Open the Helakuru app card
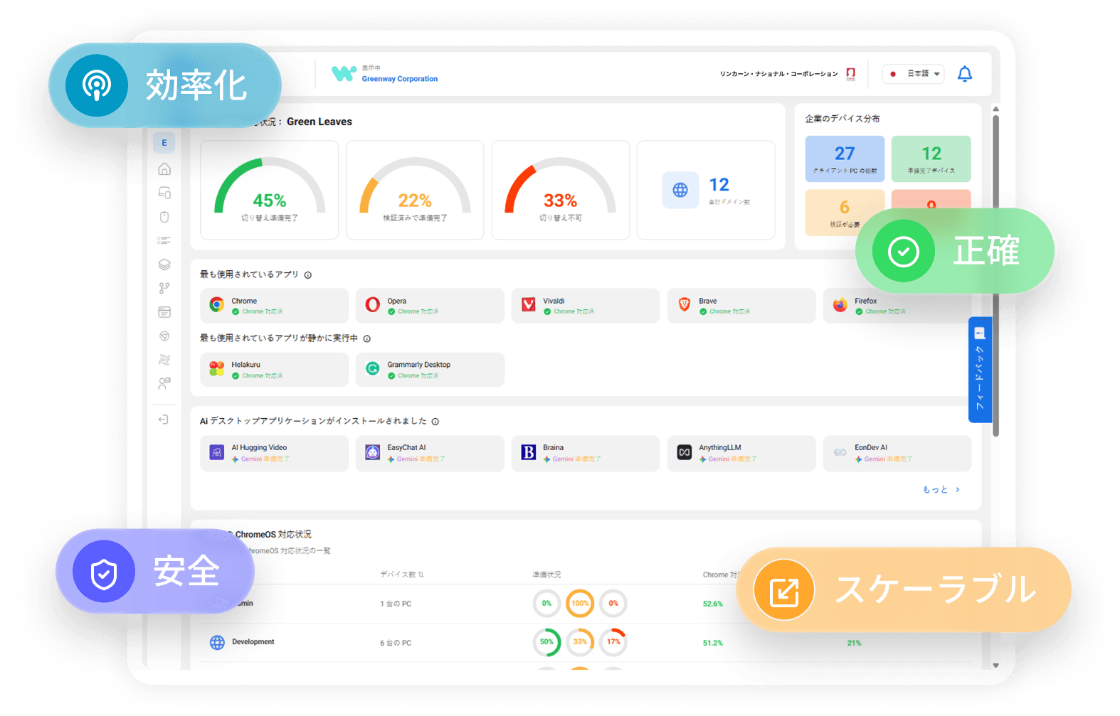The width and height of the screenshot is (1120, 716). [274, 370]
